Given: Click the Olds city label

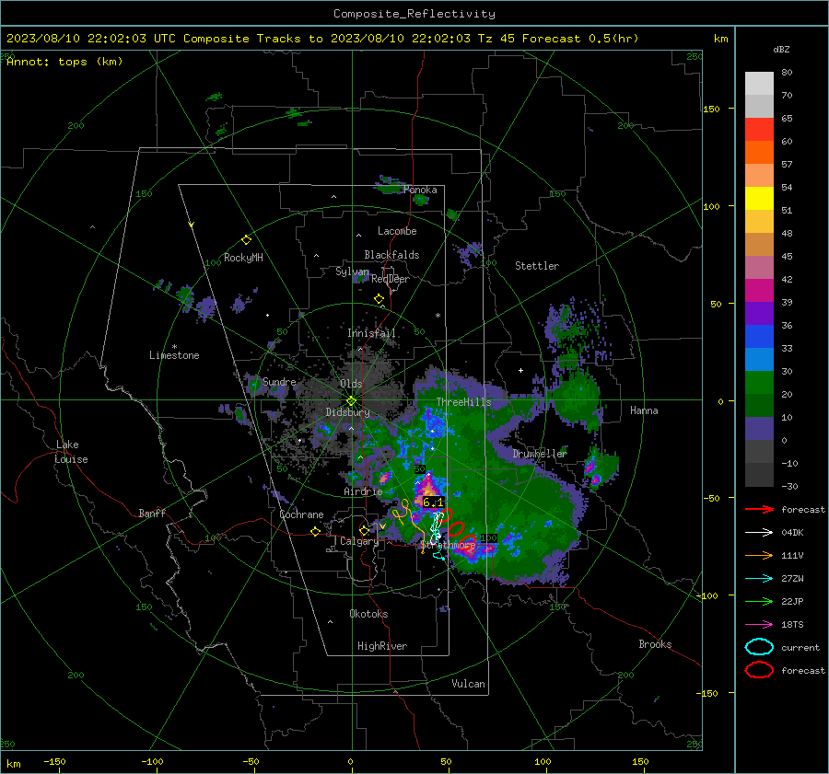Looking at the screenshot, I should coord(351,384).
